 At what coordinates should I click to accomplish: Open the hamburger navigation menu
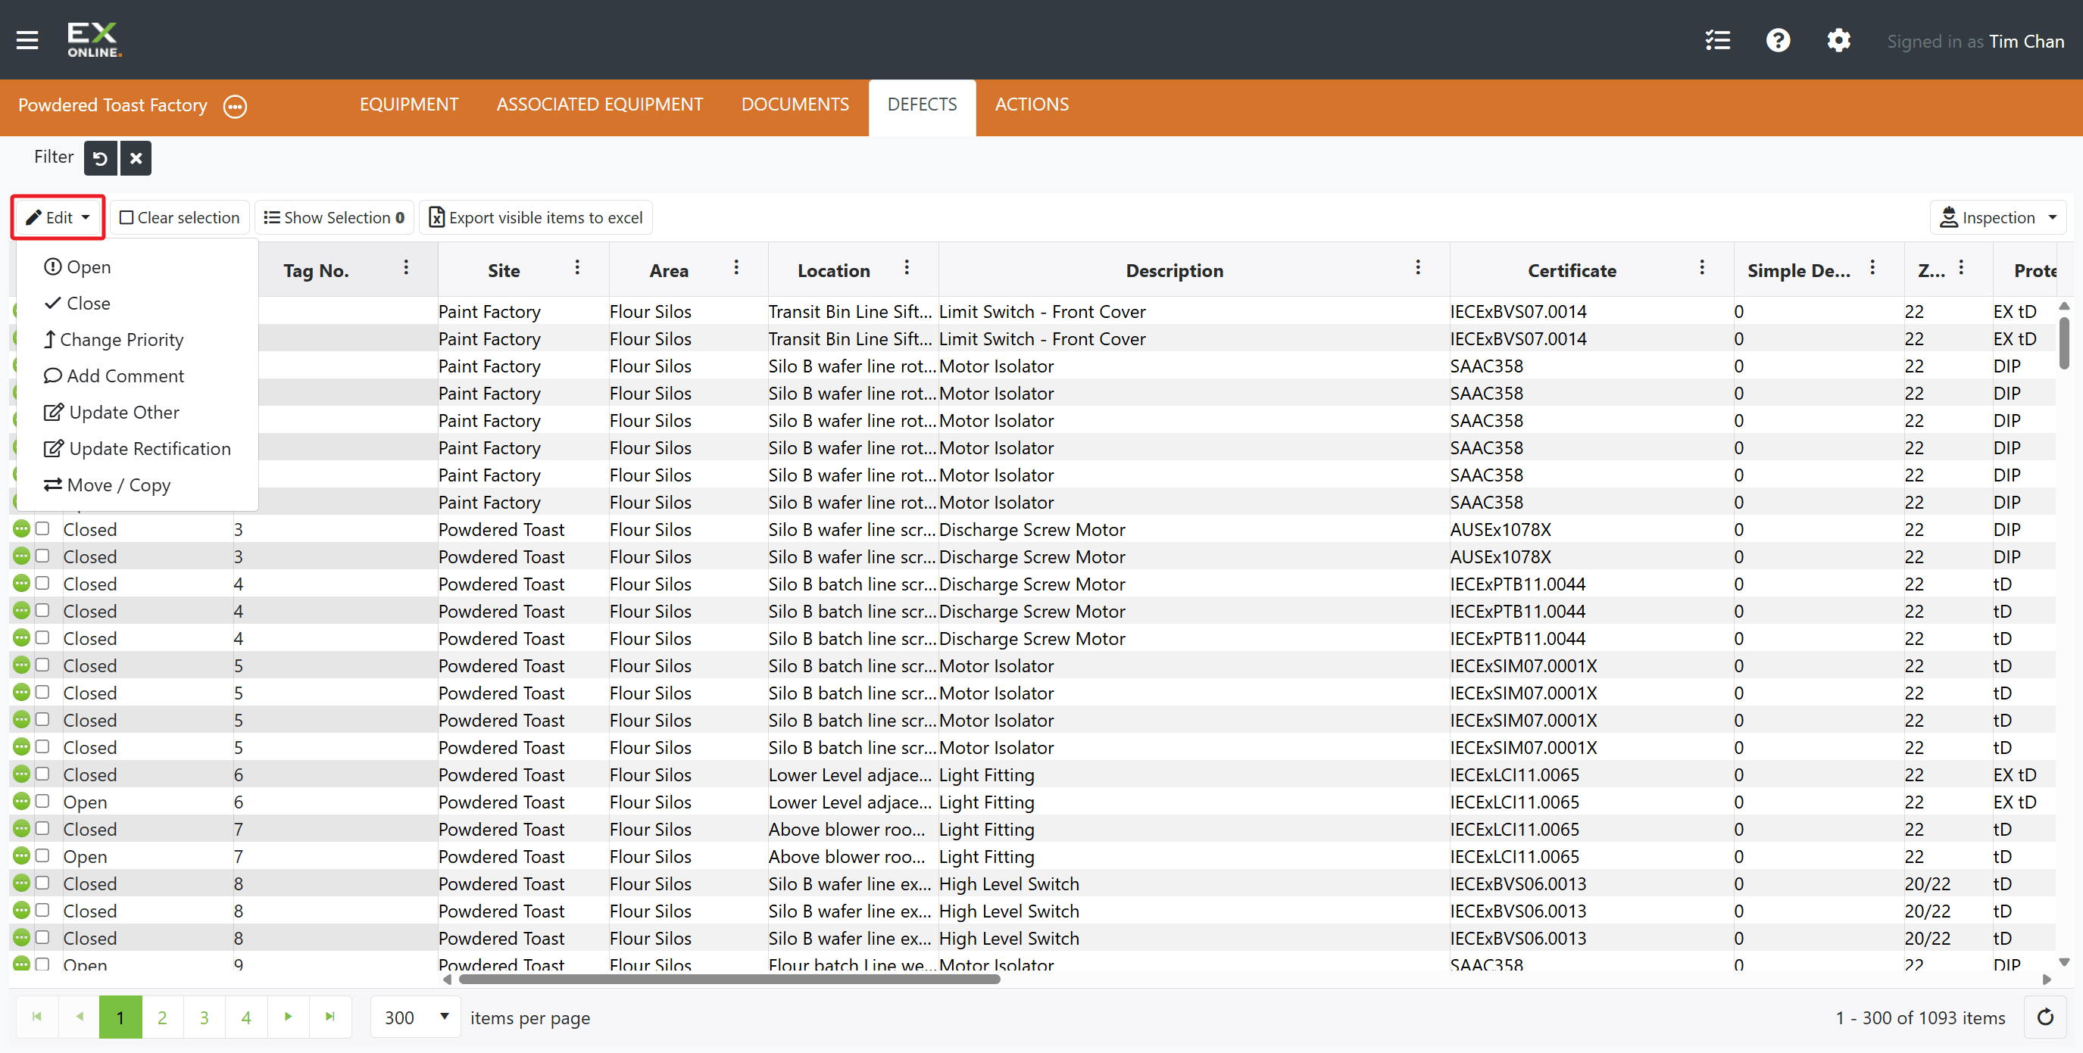(27, 40)
